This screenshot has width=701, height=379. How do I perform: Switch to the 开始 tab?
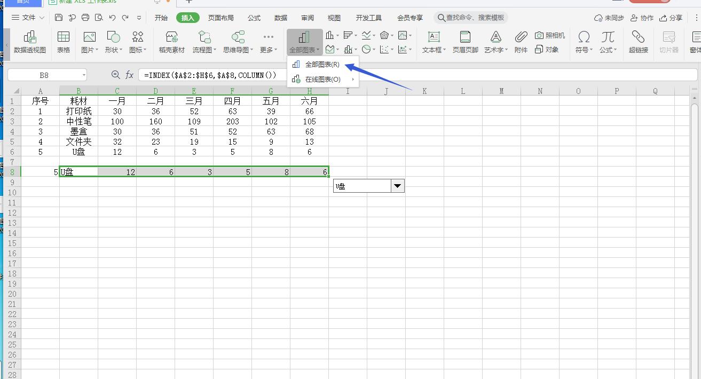coord(161,18)
